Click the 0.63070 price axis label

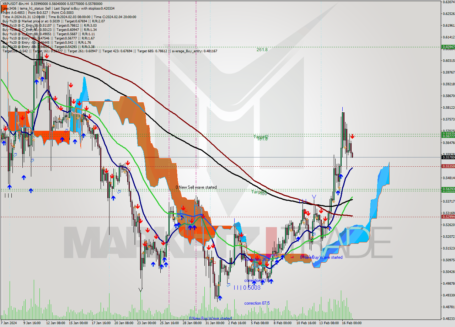448,2
